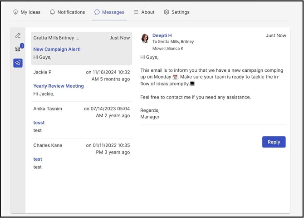The width and height of the screenshot is (304, 218).
Task: Open the Notifications tab
Action: coord(68,12)
